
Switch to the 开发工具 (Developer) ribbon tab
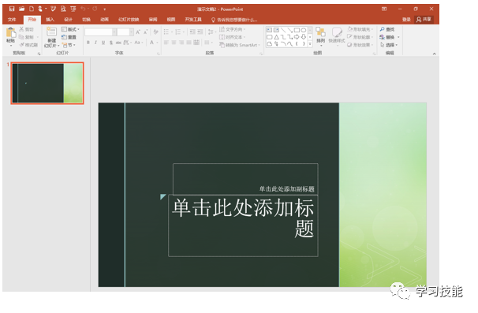[193, 20]
